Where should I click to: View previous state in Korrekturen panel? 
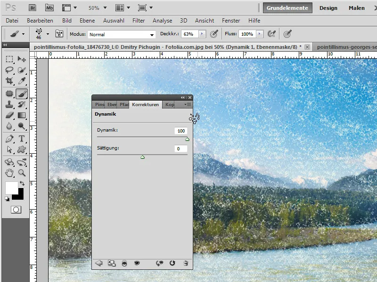point(159,263)
